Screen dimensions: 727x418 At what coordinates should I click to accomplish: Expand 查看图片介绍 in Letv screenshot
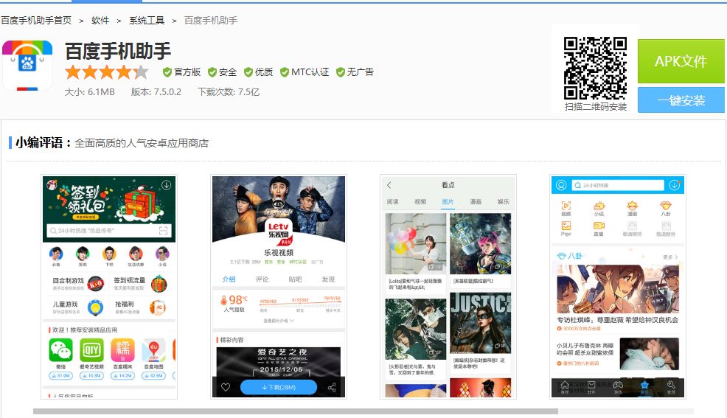279,321
